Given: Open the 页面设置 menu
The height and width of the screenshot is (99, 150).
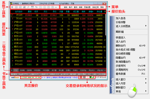Looking at the screenshot, I should 87,7.
